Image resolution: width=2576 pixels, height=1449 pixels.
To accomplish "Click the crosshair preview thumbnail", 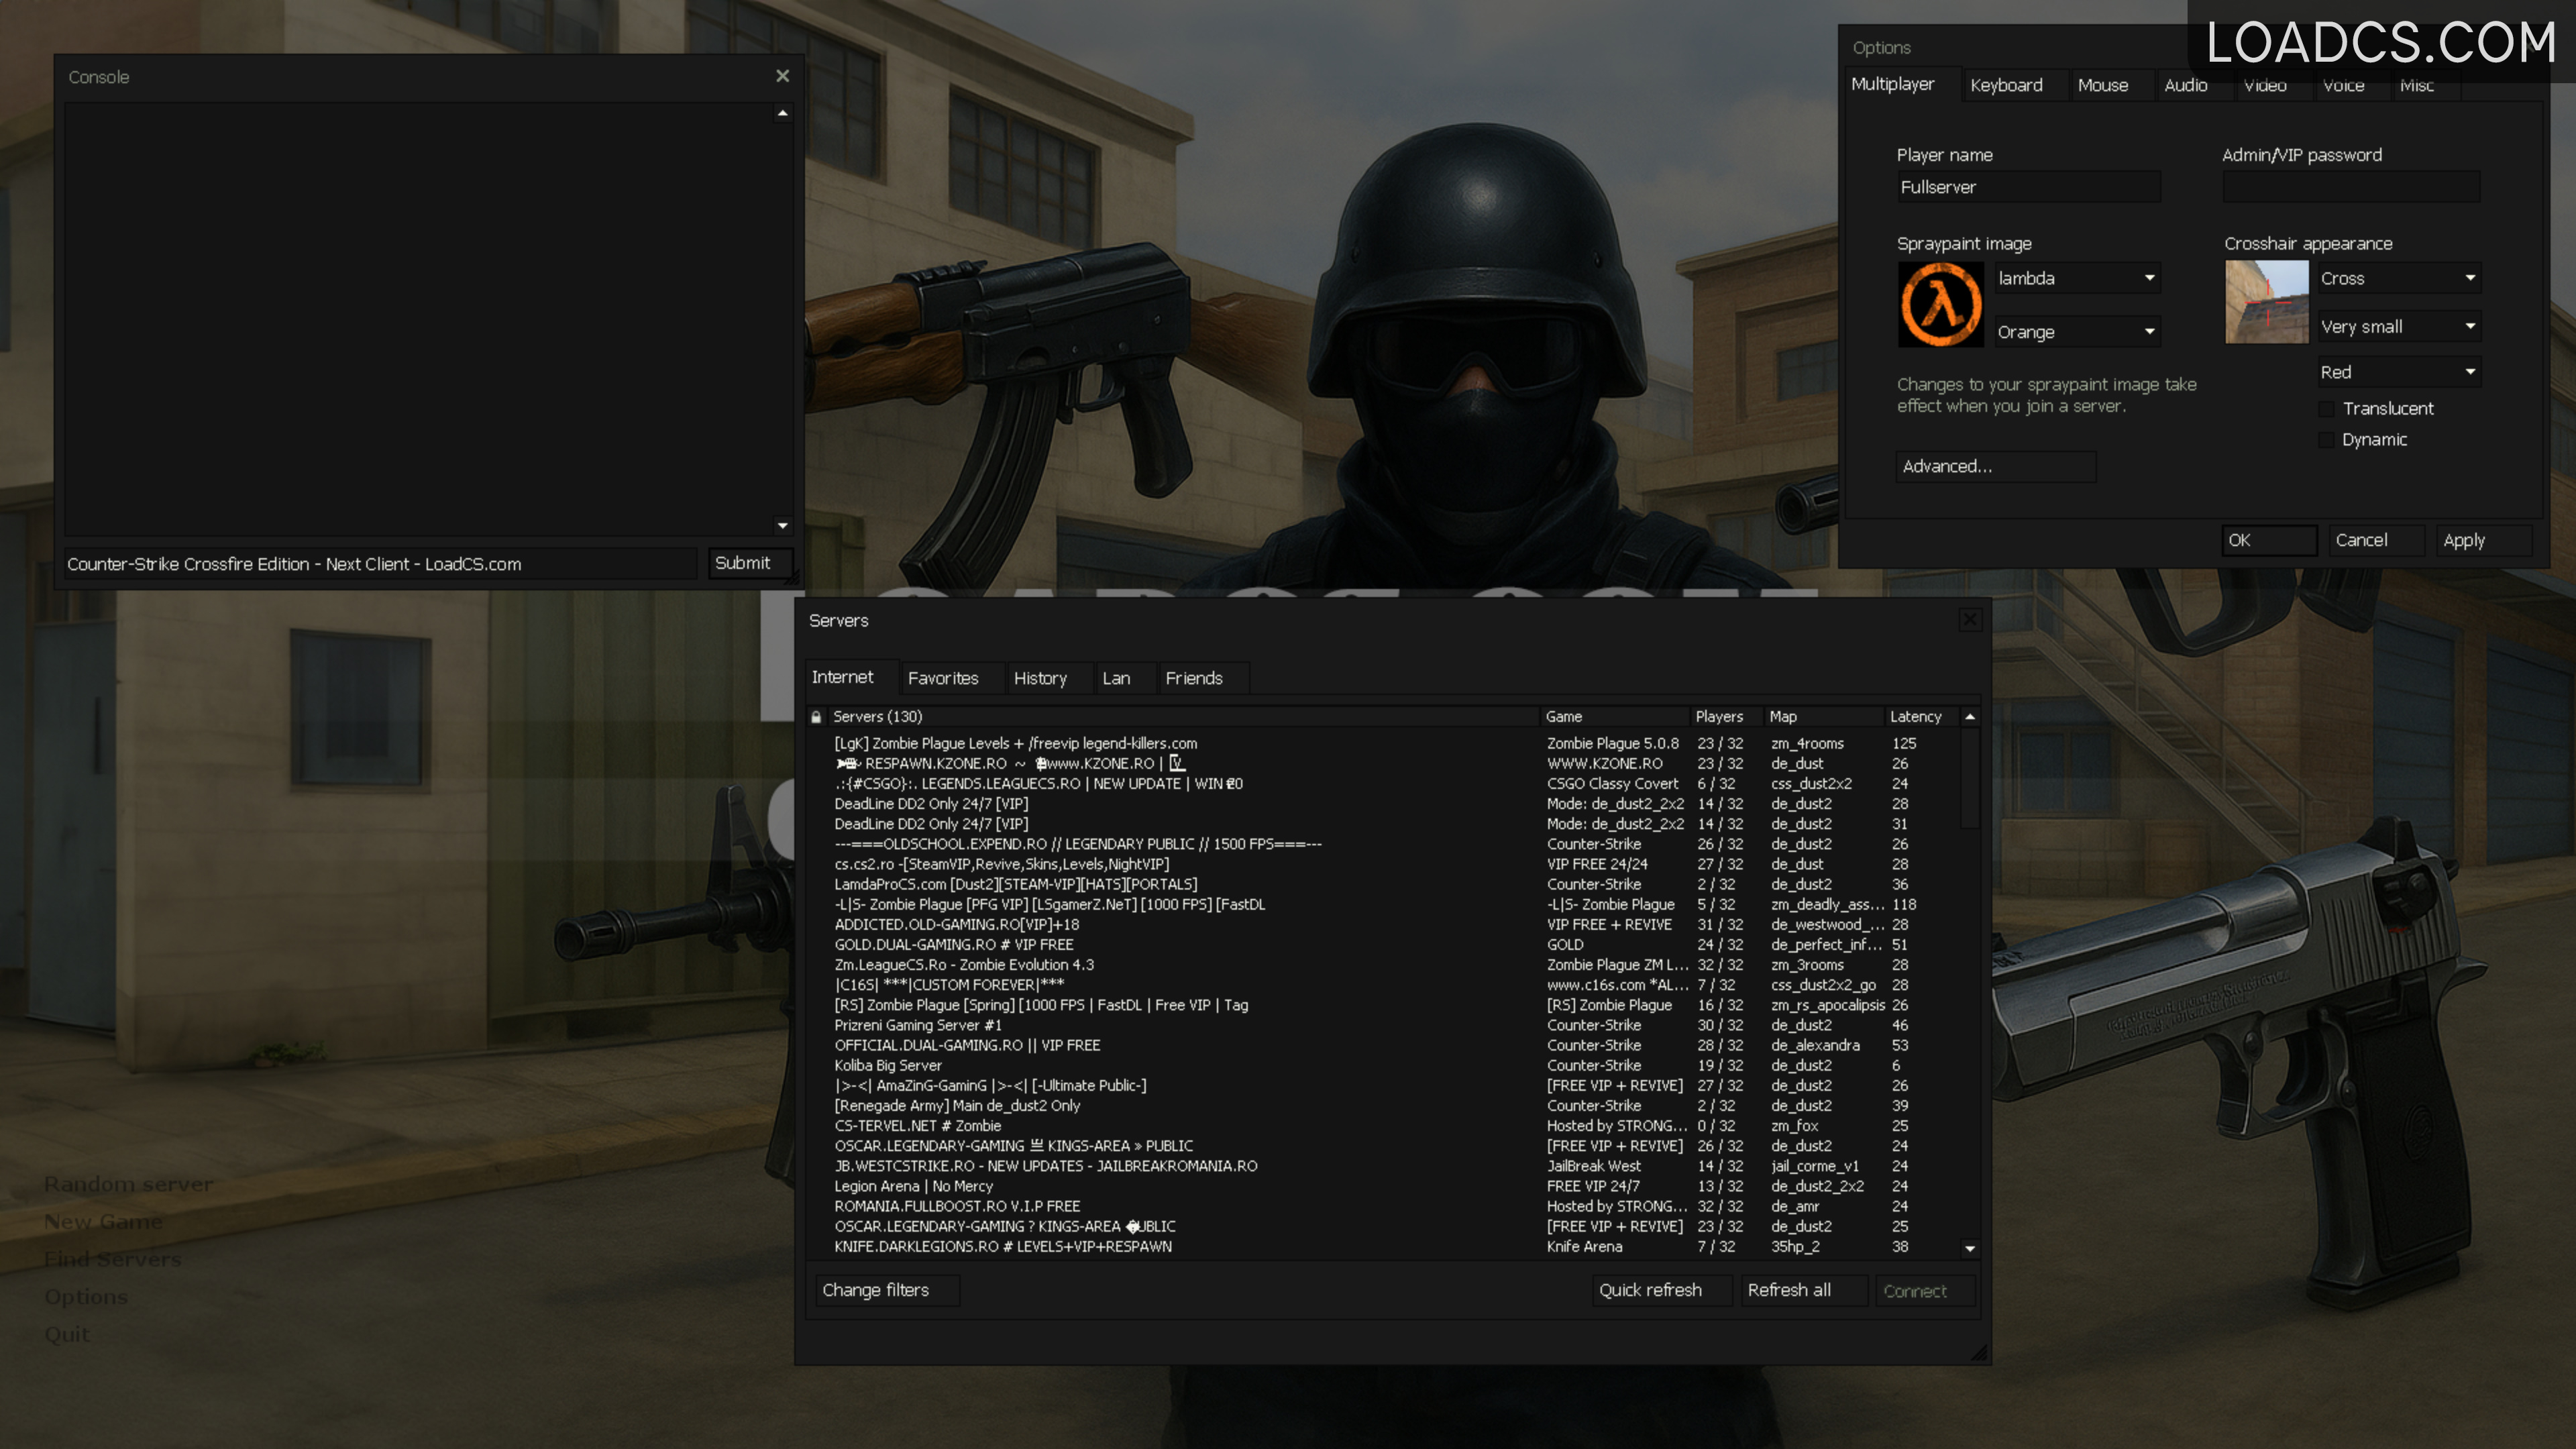I will click(x=2266, y=302).
